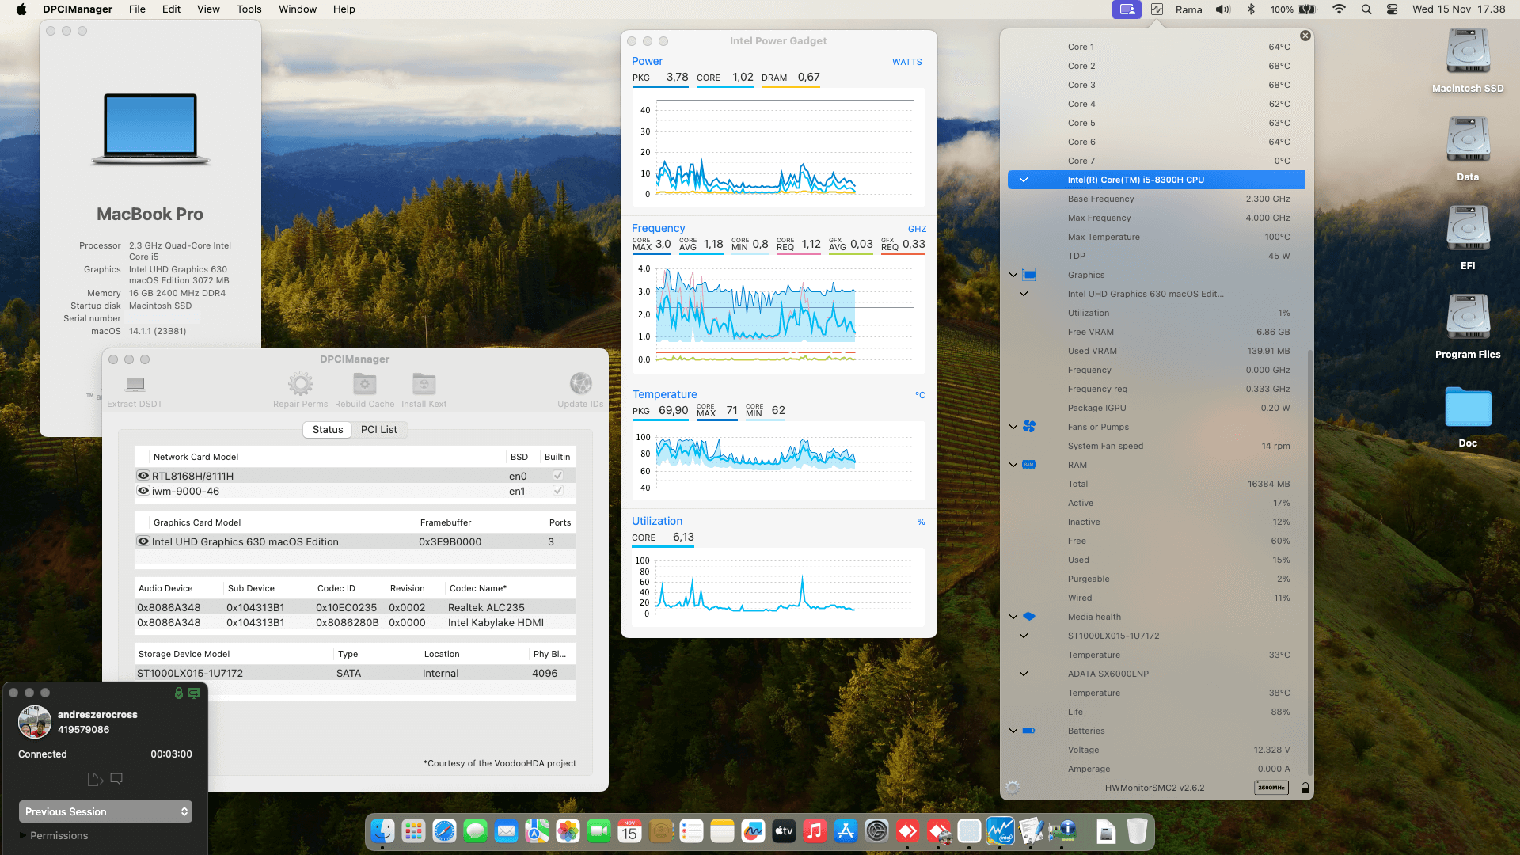Toggle Builtin checkbox for RTL8168H/8111H

pos(558,475)
